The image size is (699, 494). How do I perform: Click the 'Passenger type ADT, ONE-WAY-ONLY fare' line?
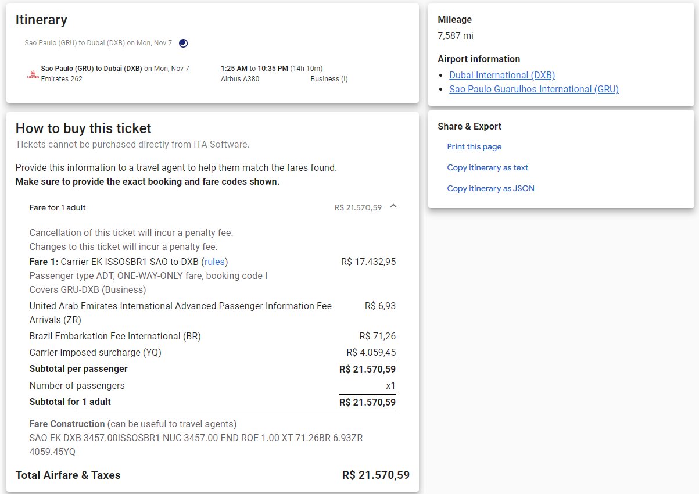pyautogui.click(x=149, y=275)
